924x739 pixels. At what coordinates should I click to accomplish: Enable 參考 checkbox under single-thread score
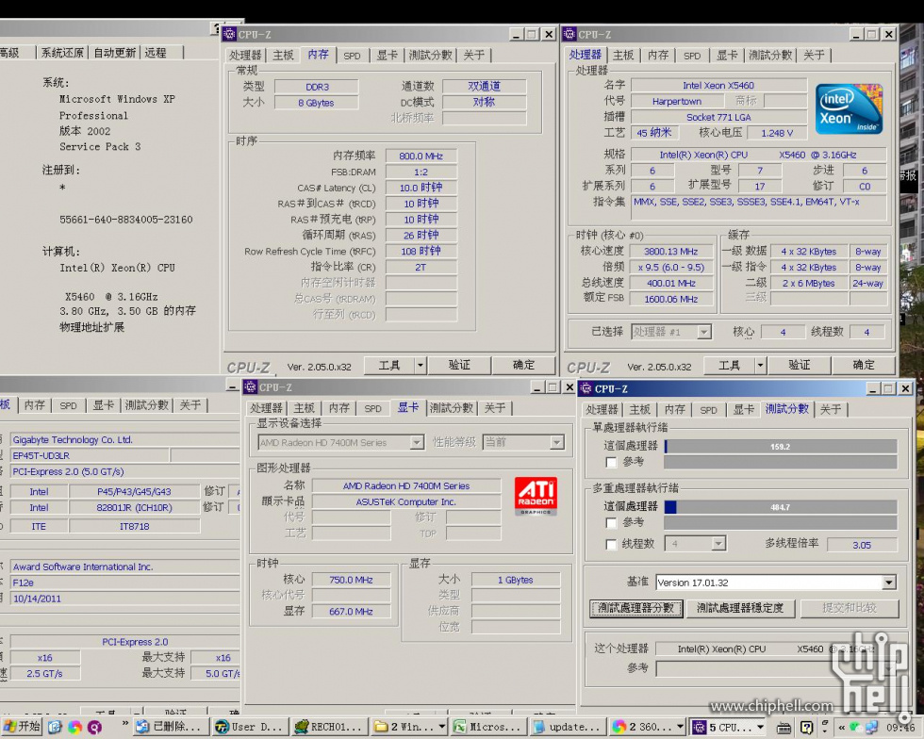click(611, 462)
